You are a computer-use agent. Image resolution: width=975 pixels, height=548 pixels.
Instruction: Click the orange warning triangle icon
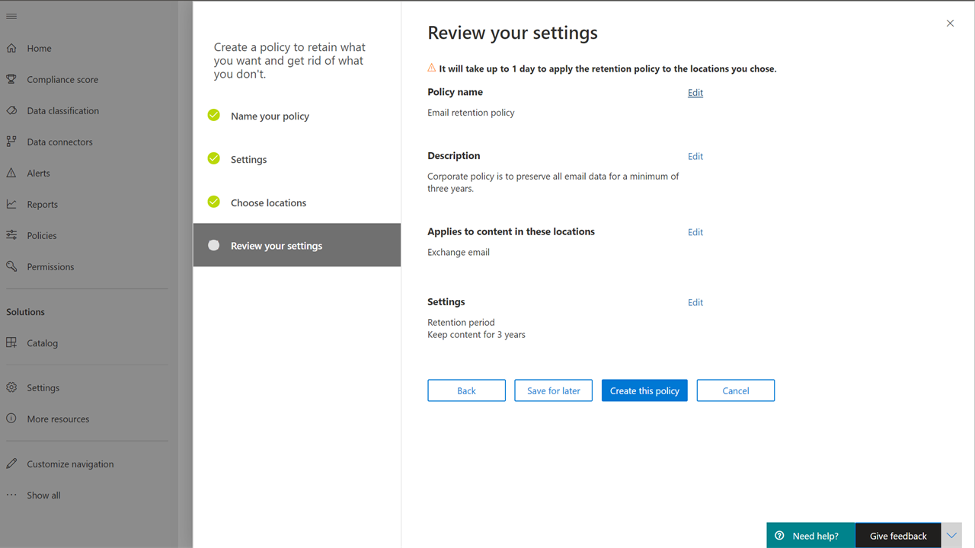coord(432,68)
